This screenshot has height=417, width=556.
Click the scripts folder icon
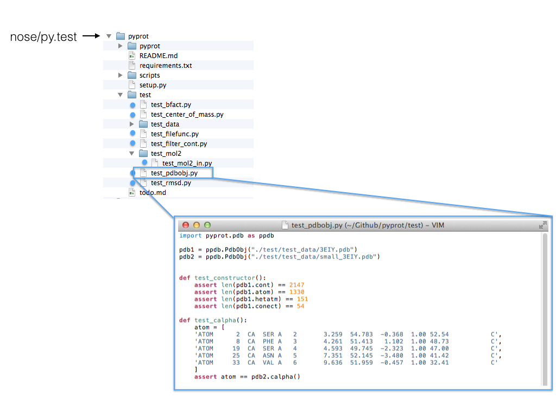[131, 75]
